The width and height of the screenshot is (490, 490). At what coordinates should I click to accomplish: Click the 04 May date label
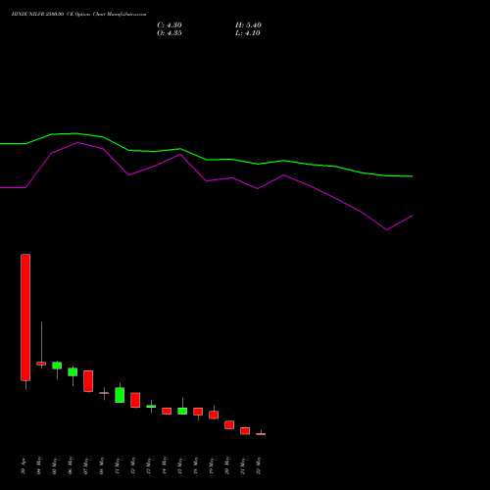(39, 465)
